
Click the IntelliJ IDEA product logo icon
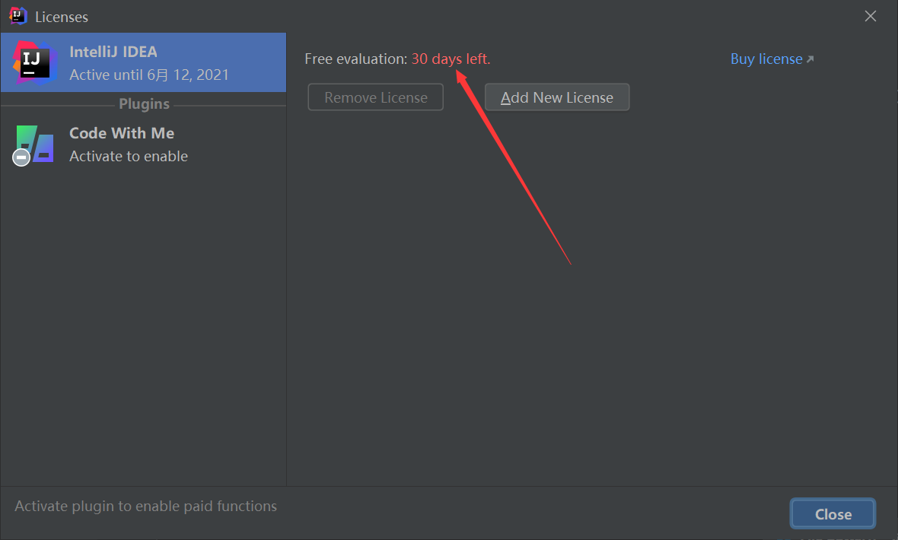click(35, 63)
